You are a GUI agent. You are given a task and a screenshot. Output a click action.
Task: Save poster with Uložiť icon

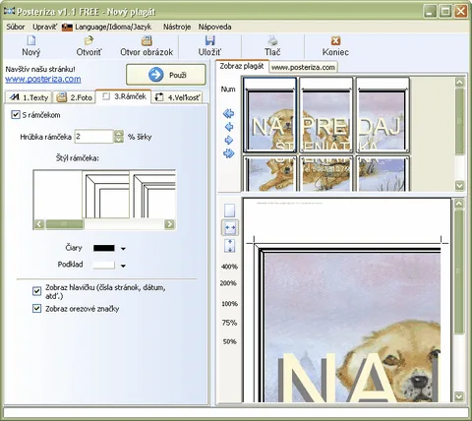(x=209, y=40)
